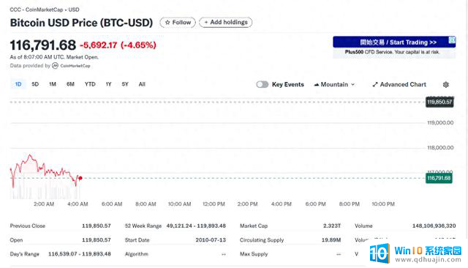
Task: Choose the YTD range option
Action: click(x=90, y=84)
